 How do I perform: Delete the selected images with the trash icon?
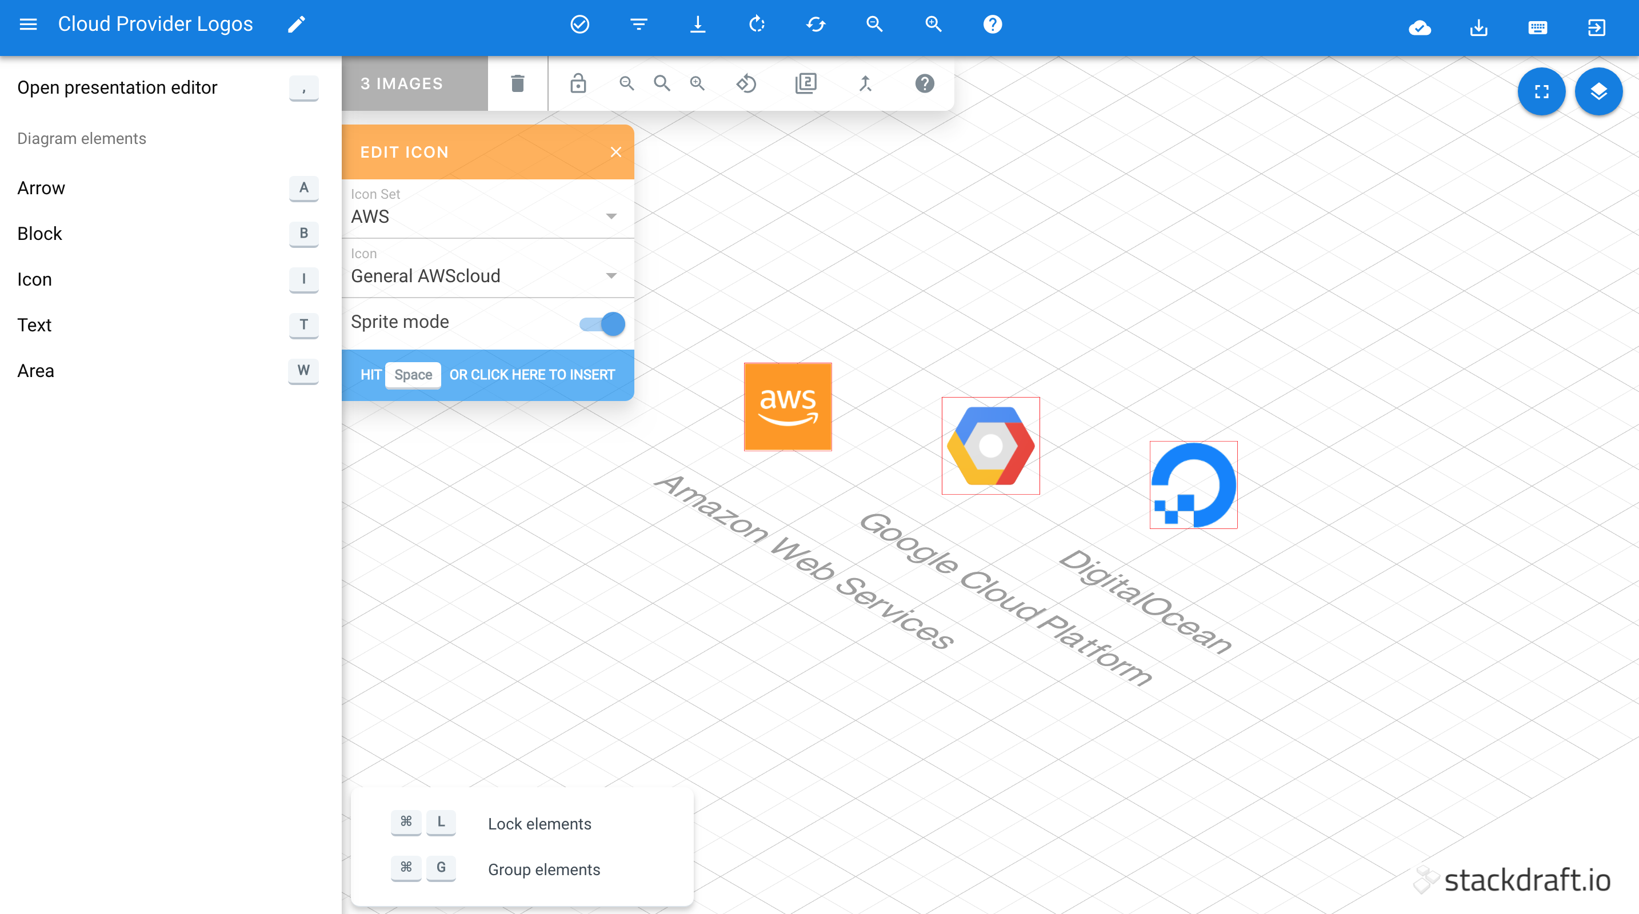pyautogui.click(x=517, y=83)
